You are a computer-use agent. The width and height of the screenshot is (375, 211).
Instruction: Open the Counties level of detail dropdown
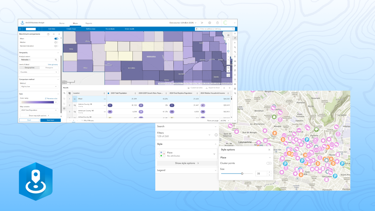coord(39,72)
